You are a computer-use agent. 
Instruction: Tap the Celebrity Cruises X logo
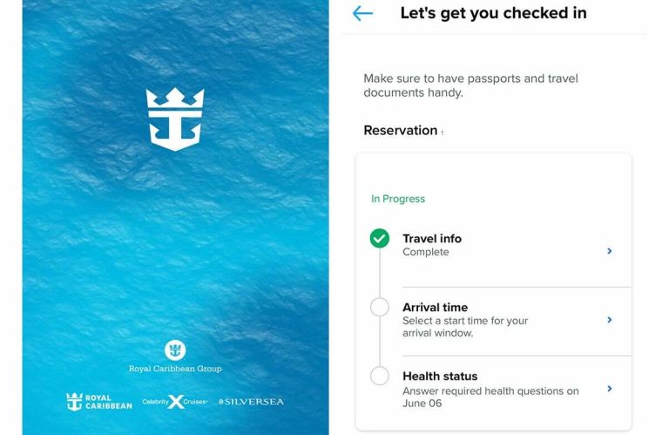click(x=175, y=402)
